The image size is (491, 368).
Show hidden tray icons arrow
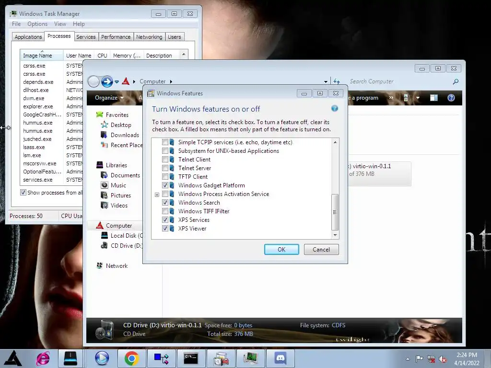408,359
